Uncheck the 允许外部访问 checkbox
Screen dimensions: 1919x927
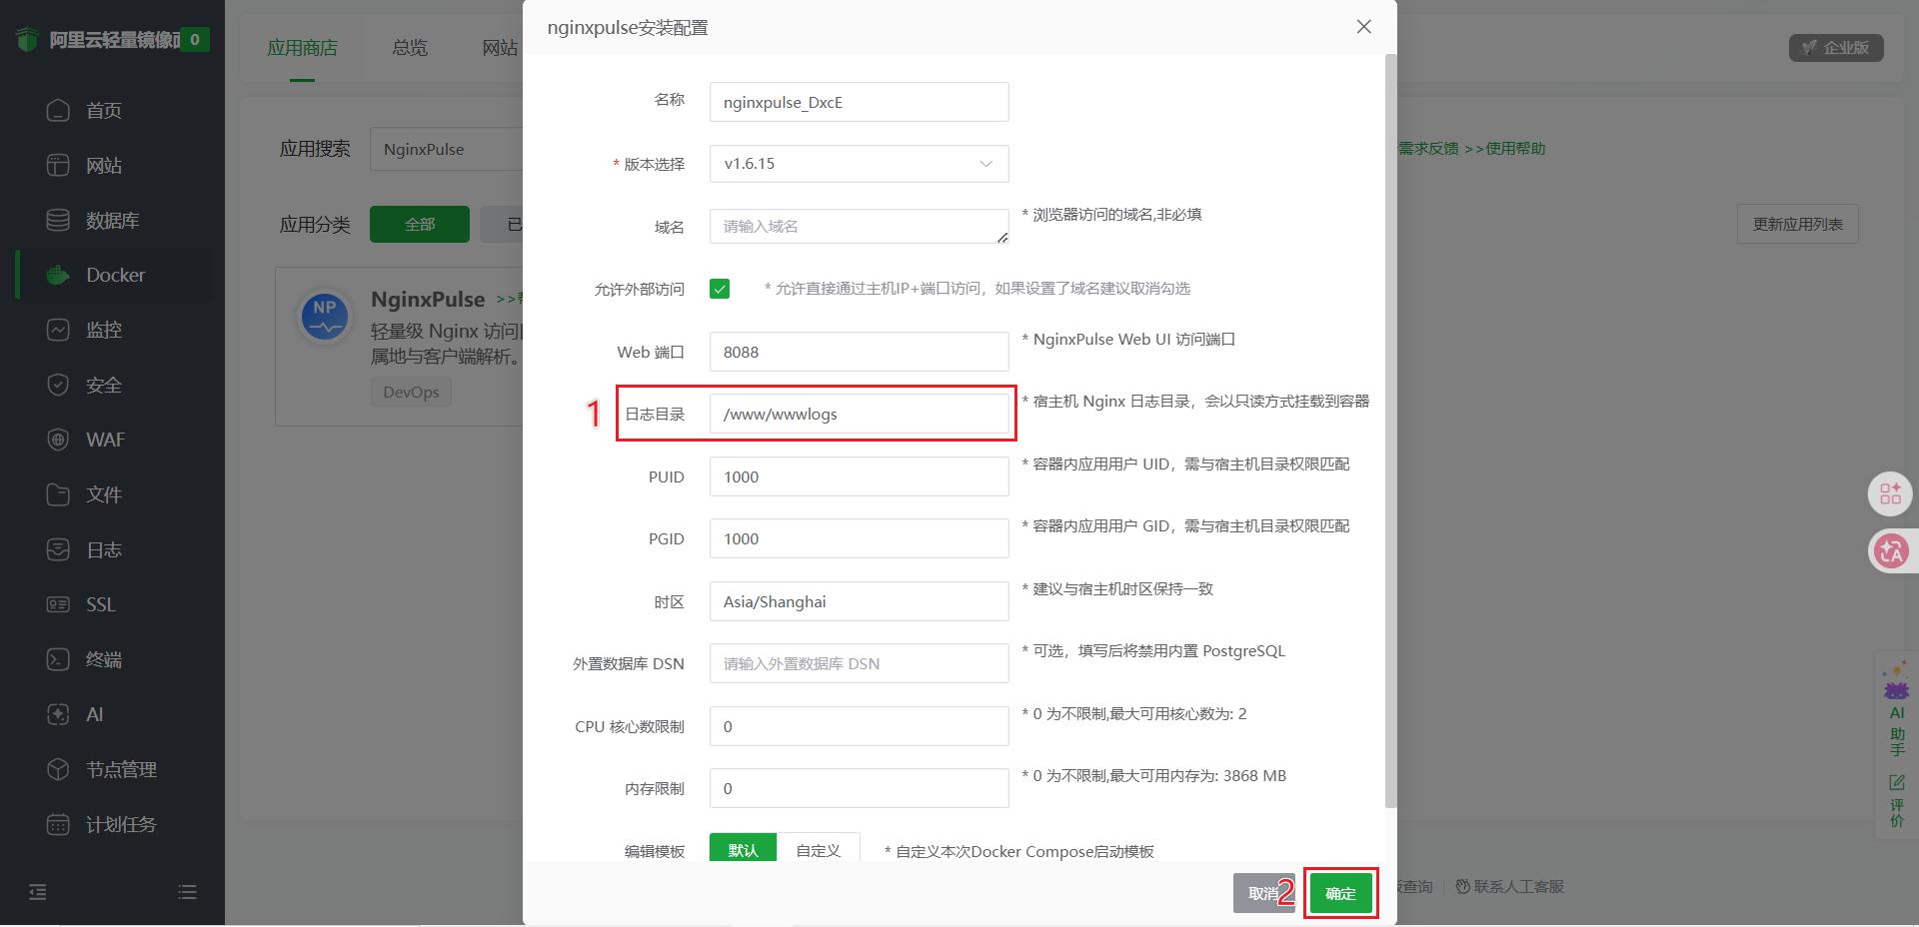click(x=720, y=289)
